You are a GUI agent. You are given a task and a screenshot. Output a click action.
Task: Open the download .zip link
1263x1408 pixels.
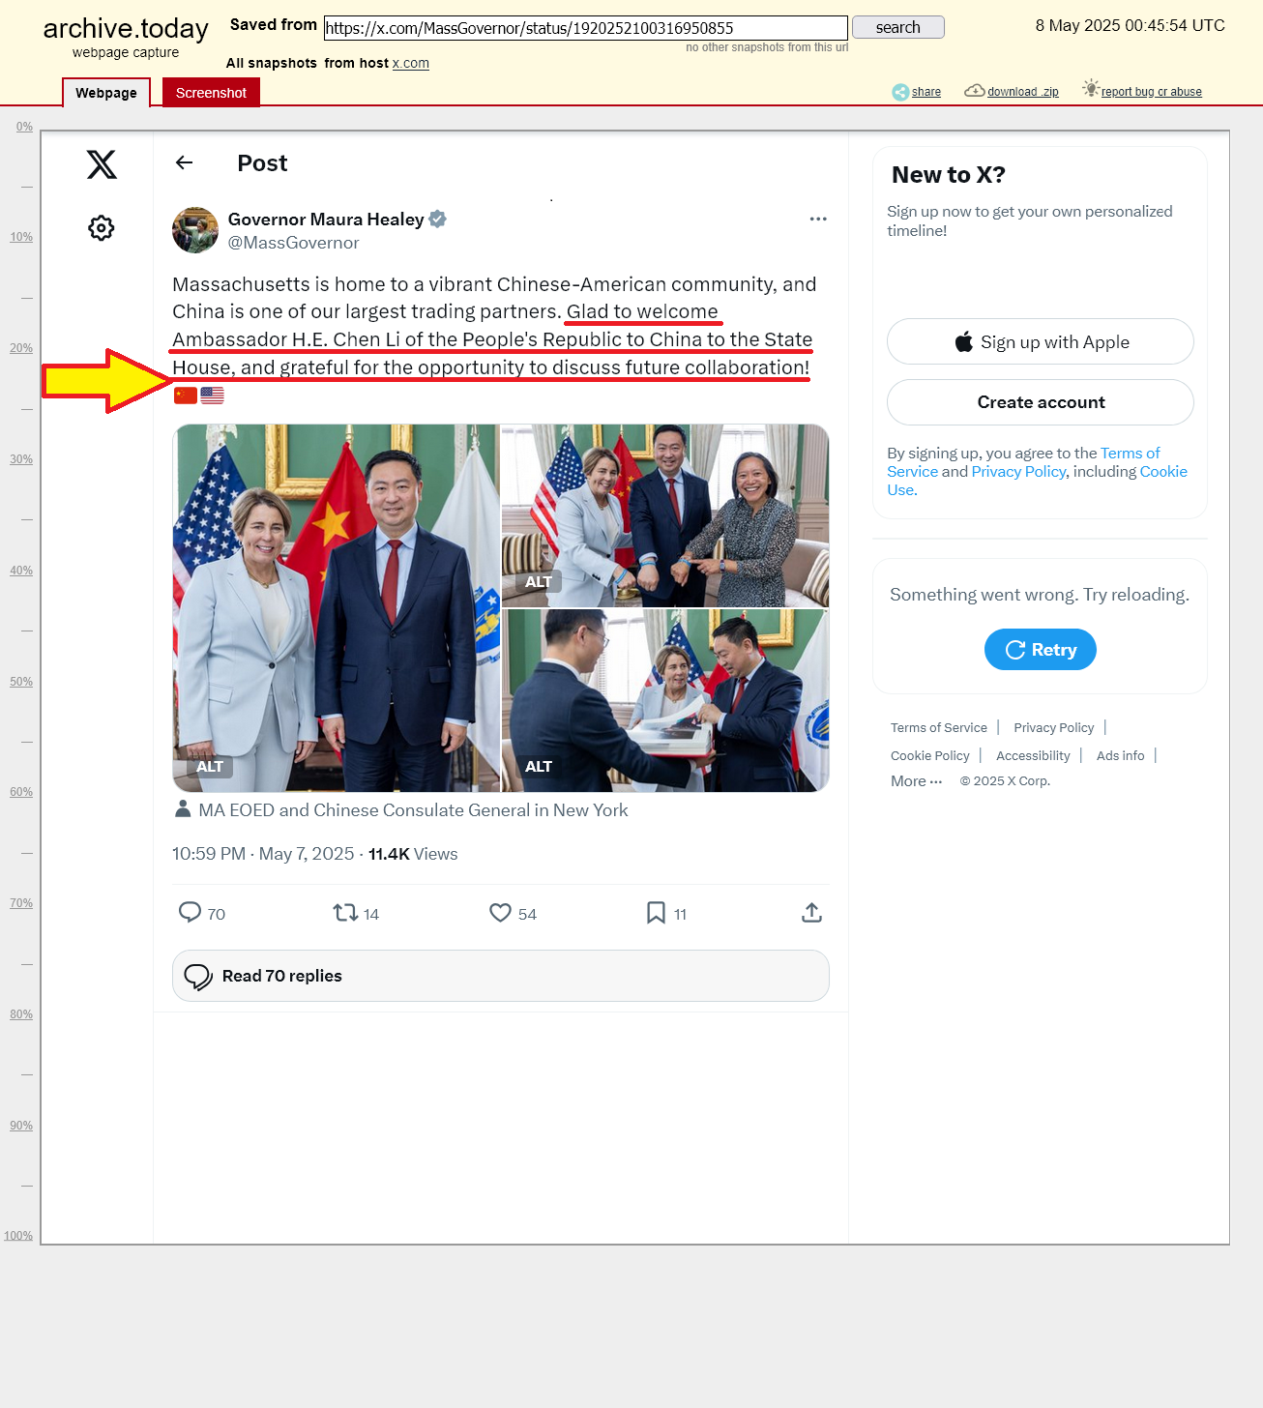click(x=1023, y=92)
